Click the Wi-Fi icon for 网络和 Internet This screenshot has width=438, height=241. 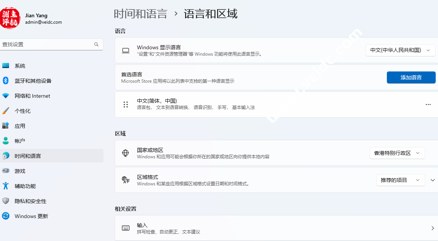[x=6, y=96]
